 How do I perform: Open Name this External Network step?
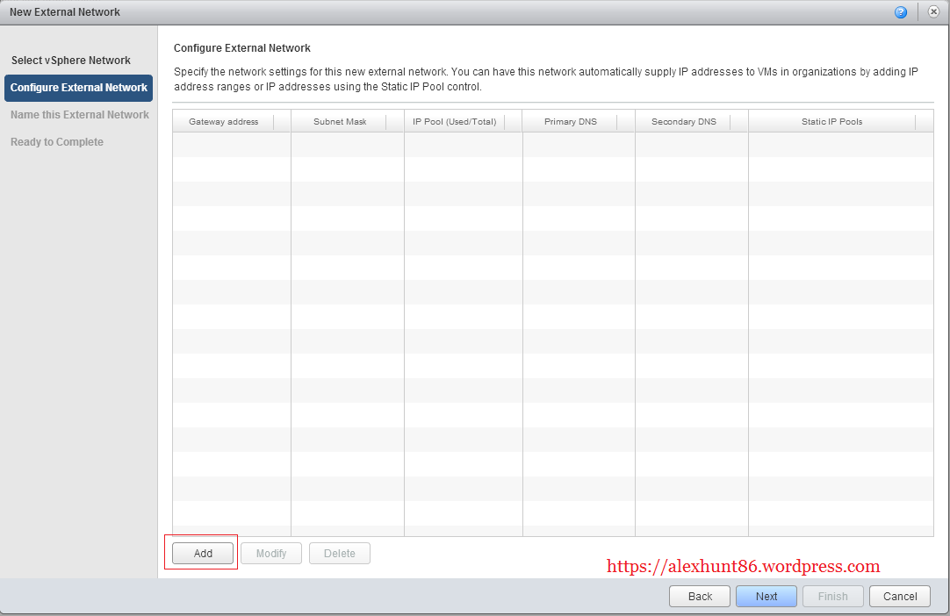80,115
